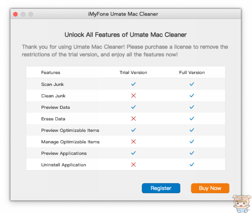Click the blue Register button

pyautogui.click(x=161, y=188)
